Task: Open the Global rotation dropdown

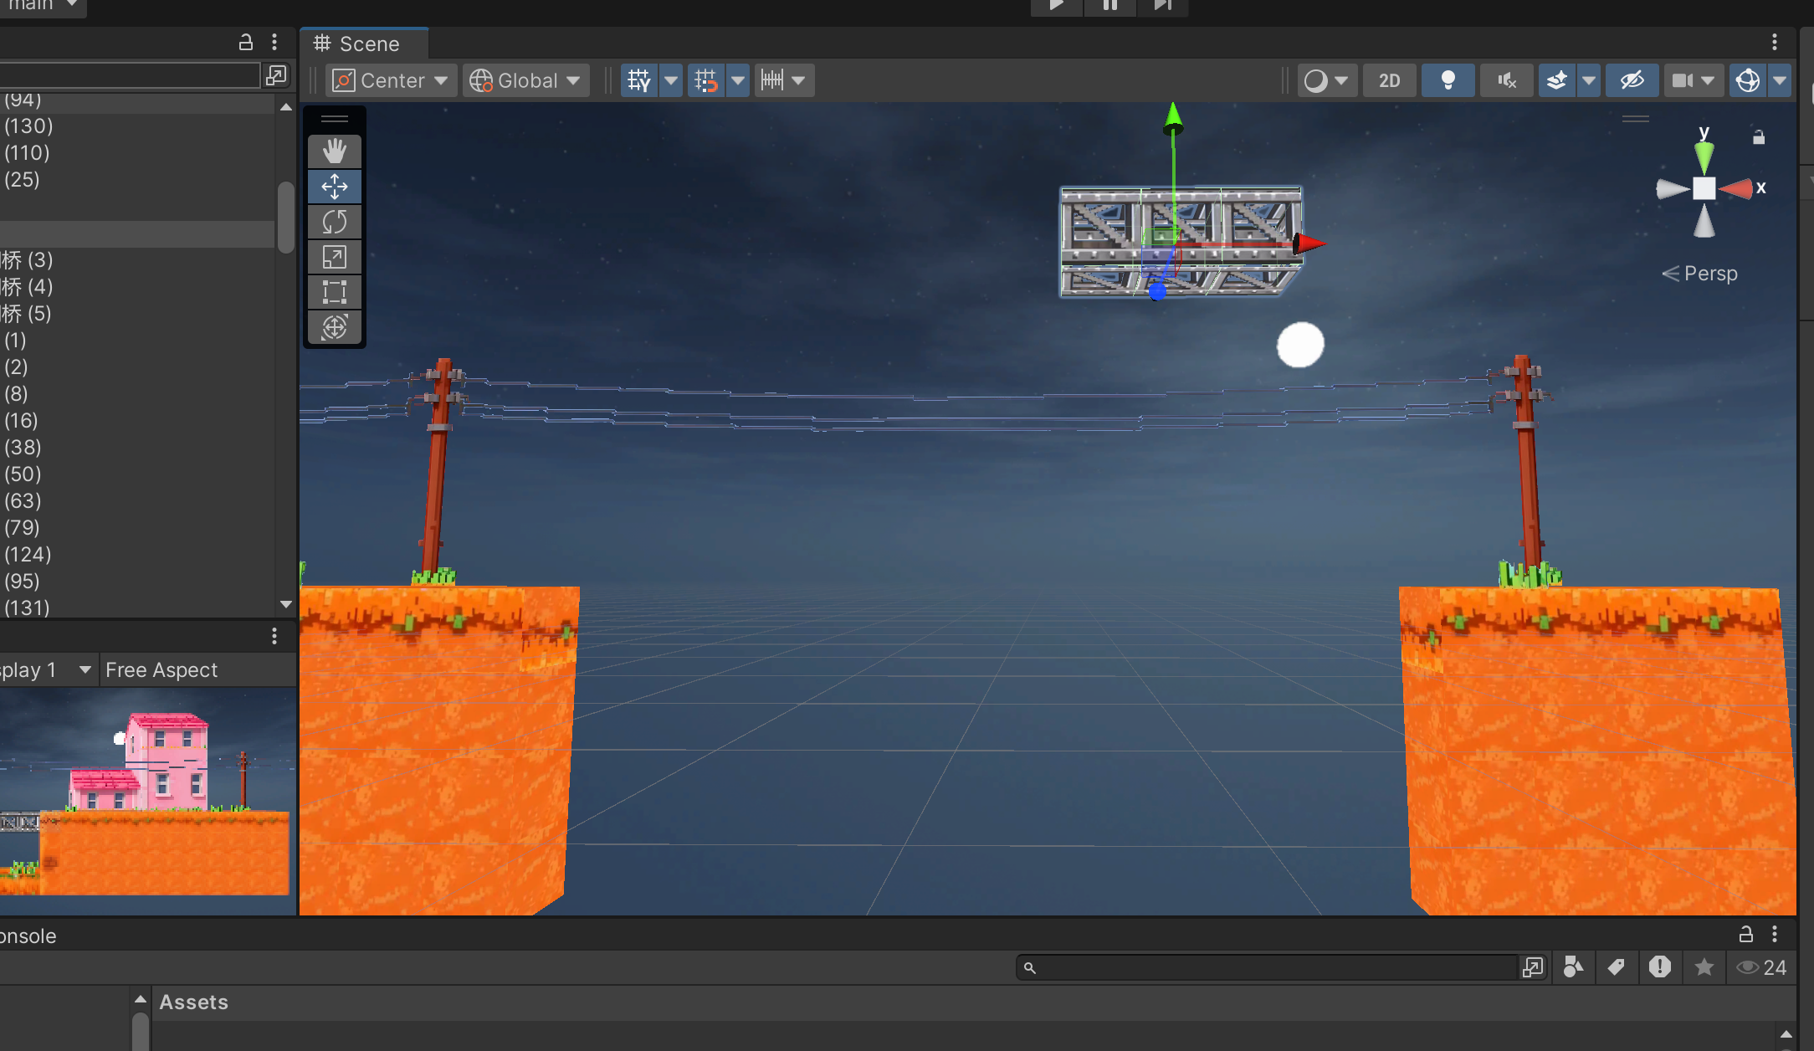Action: point(525,80)
